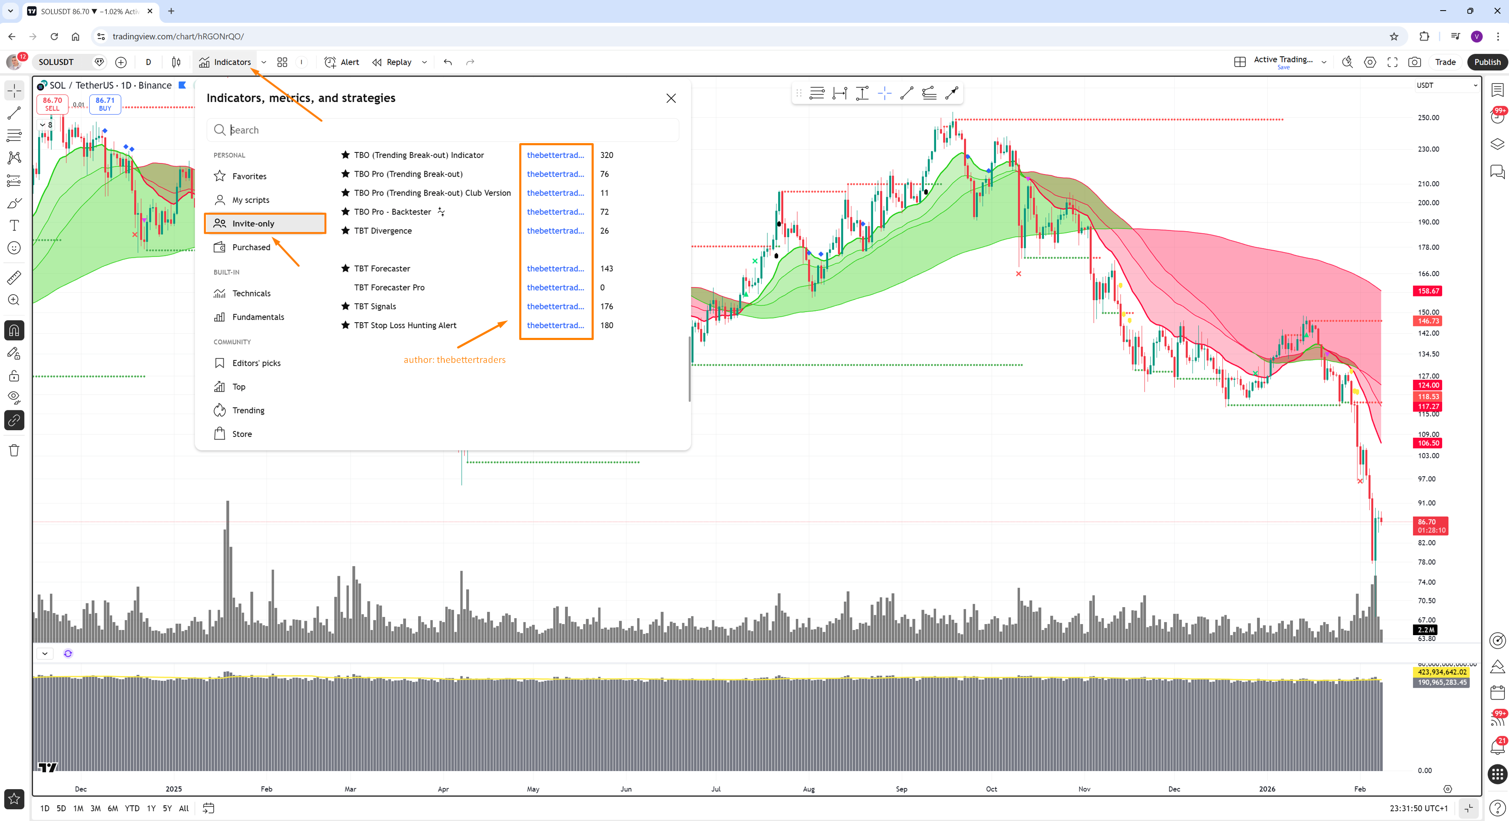This screenshot has height=821, width=1509.
Task: Open the Text drawing tool
Action: (14, 226)
